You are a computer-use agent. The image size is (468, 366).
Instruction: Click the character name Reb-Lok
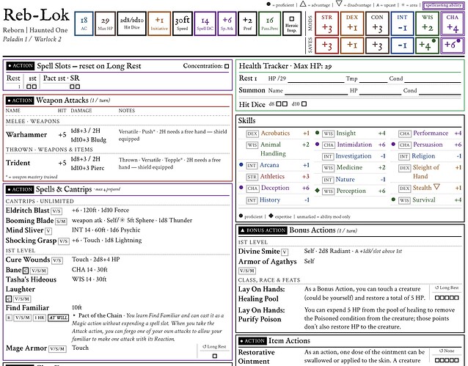tap(36, 15)
